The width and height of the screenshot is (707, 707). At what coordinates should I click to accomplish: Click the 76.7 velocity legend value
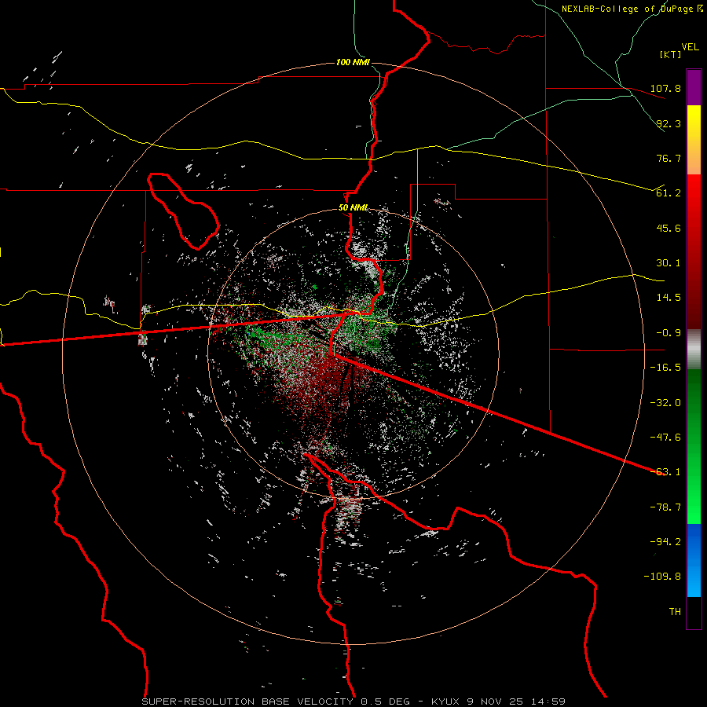point(669,158)
